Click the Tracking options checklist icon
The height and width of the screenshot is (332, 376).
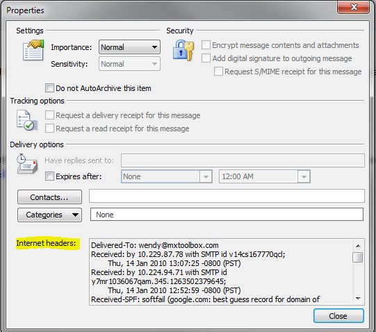tap(27, 120)
